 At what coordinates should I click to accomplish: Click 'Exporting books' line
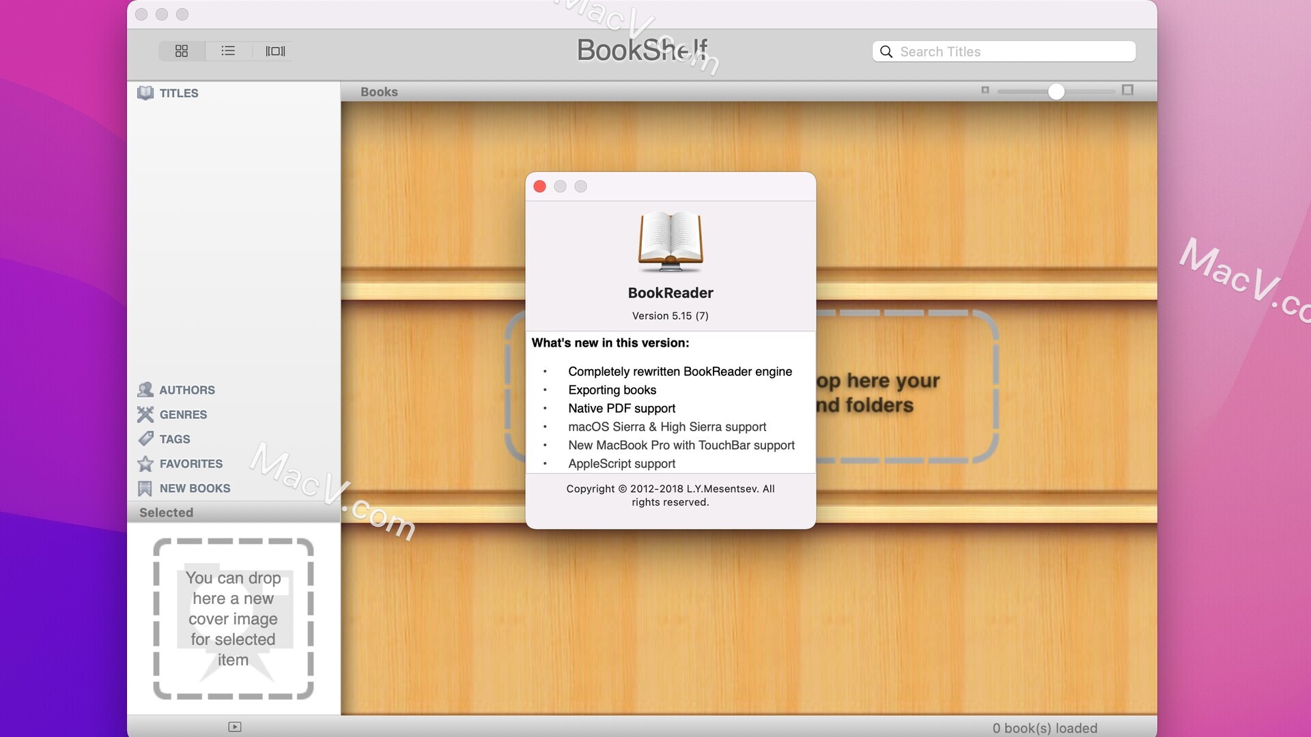[612, 390]
